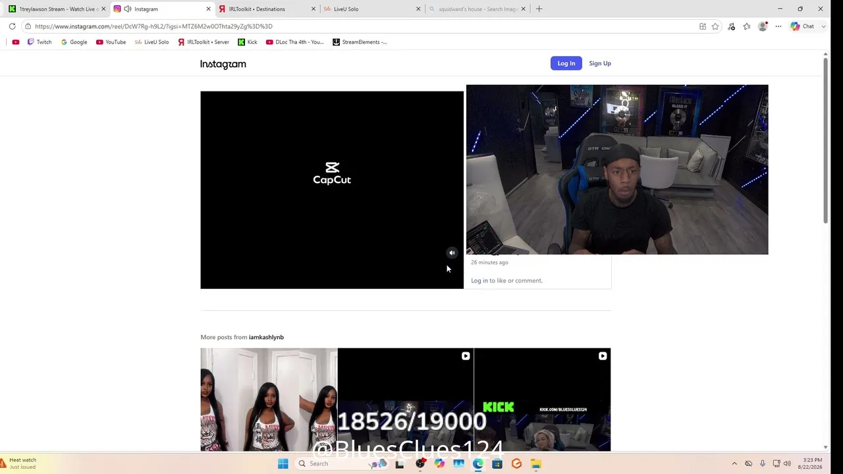Open the Windows Start menu
This screenshot has height=474, width=843.
[283, 464]
